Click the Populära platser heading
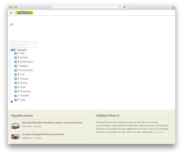Image resolution: width=183 pixels, height=155 pixels. [22, 115]
